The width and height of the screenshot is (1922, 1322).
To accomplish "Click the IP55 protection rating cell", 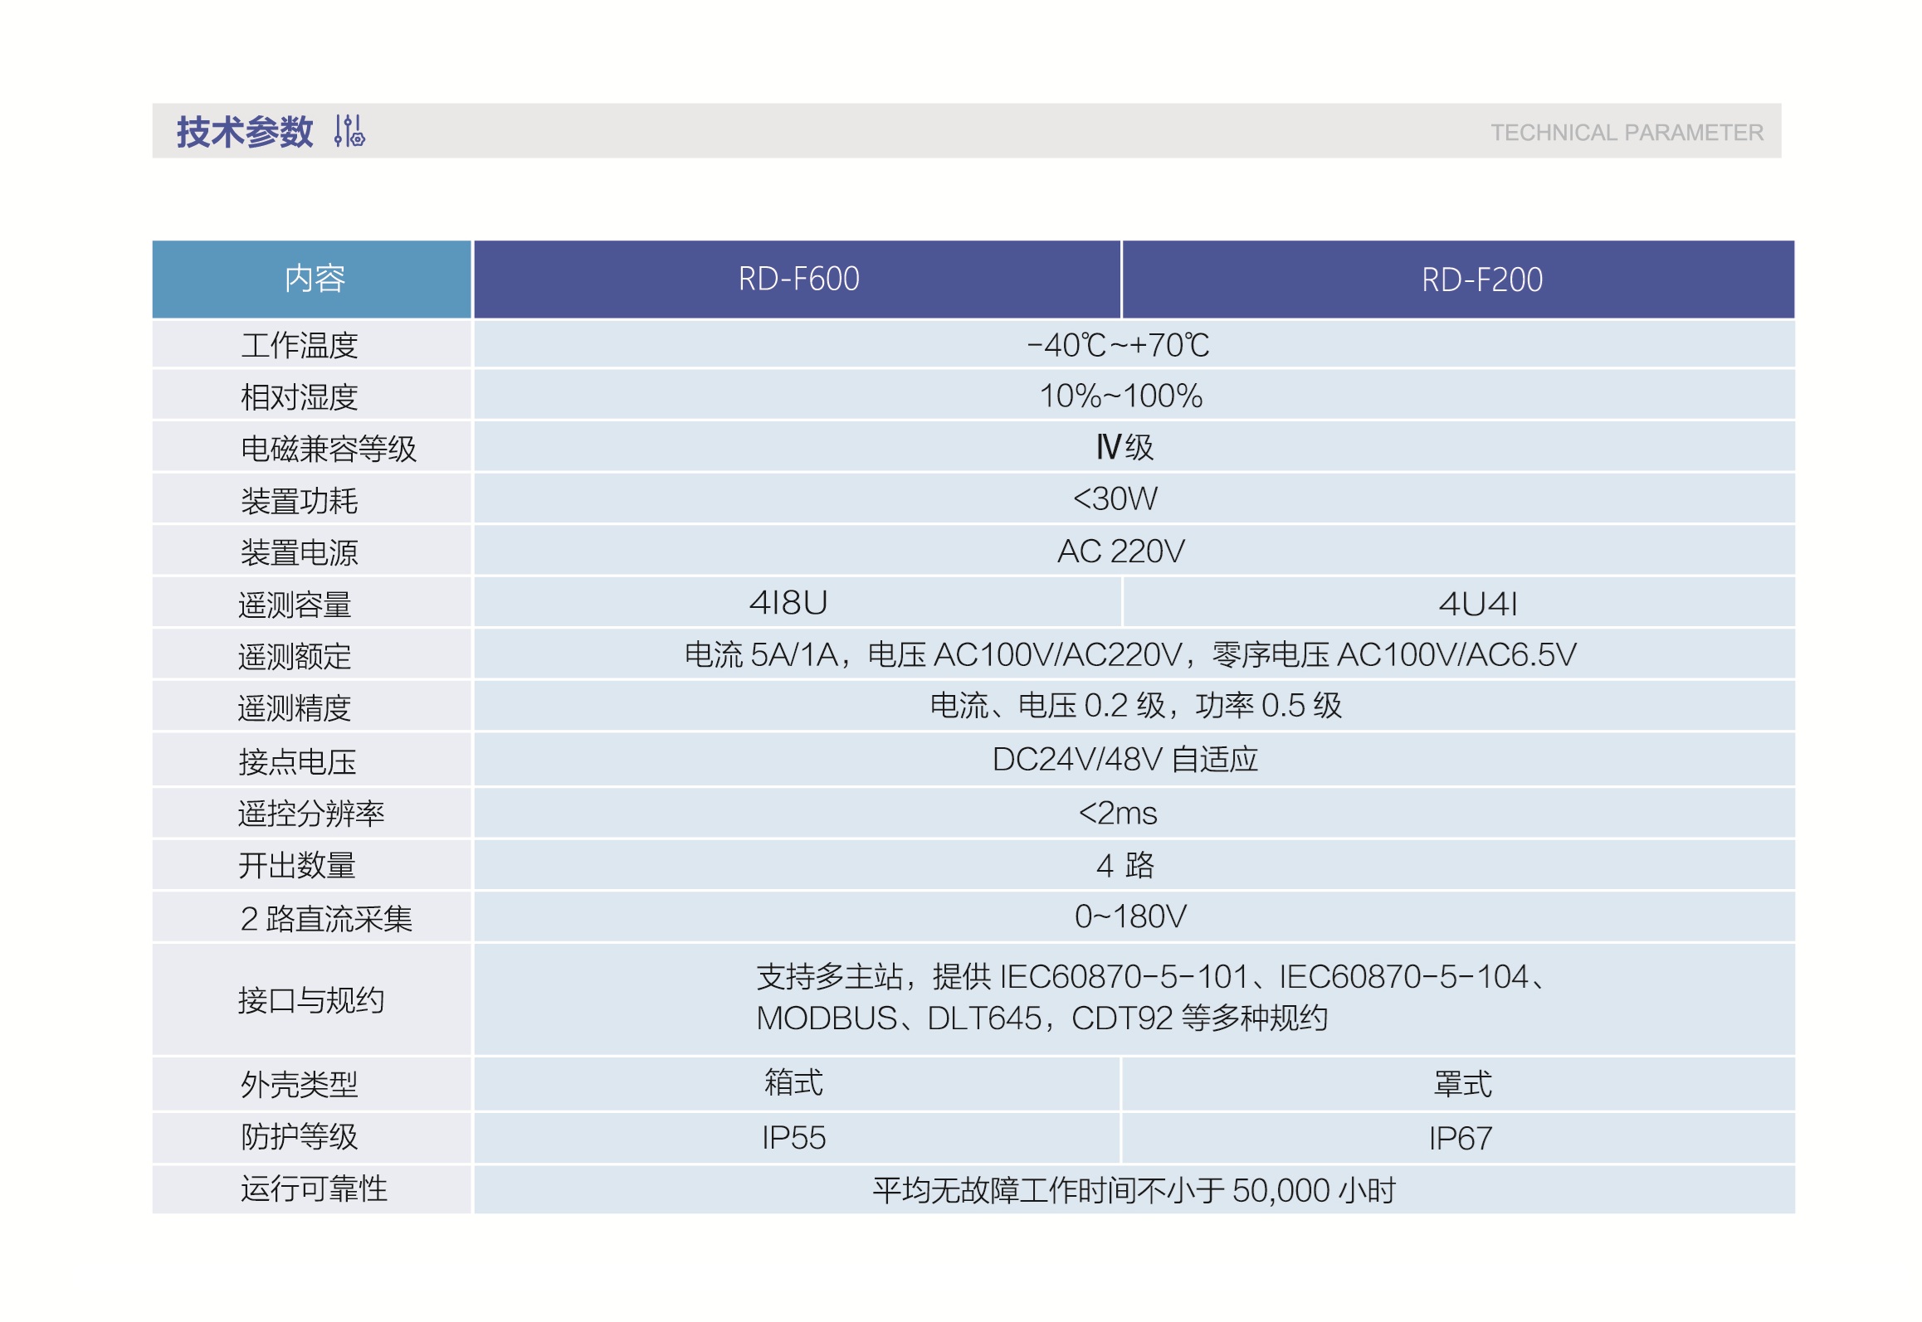I will pos(793,1138).
